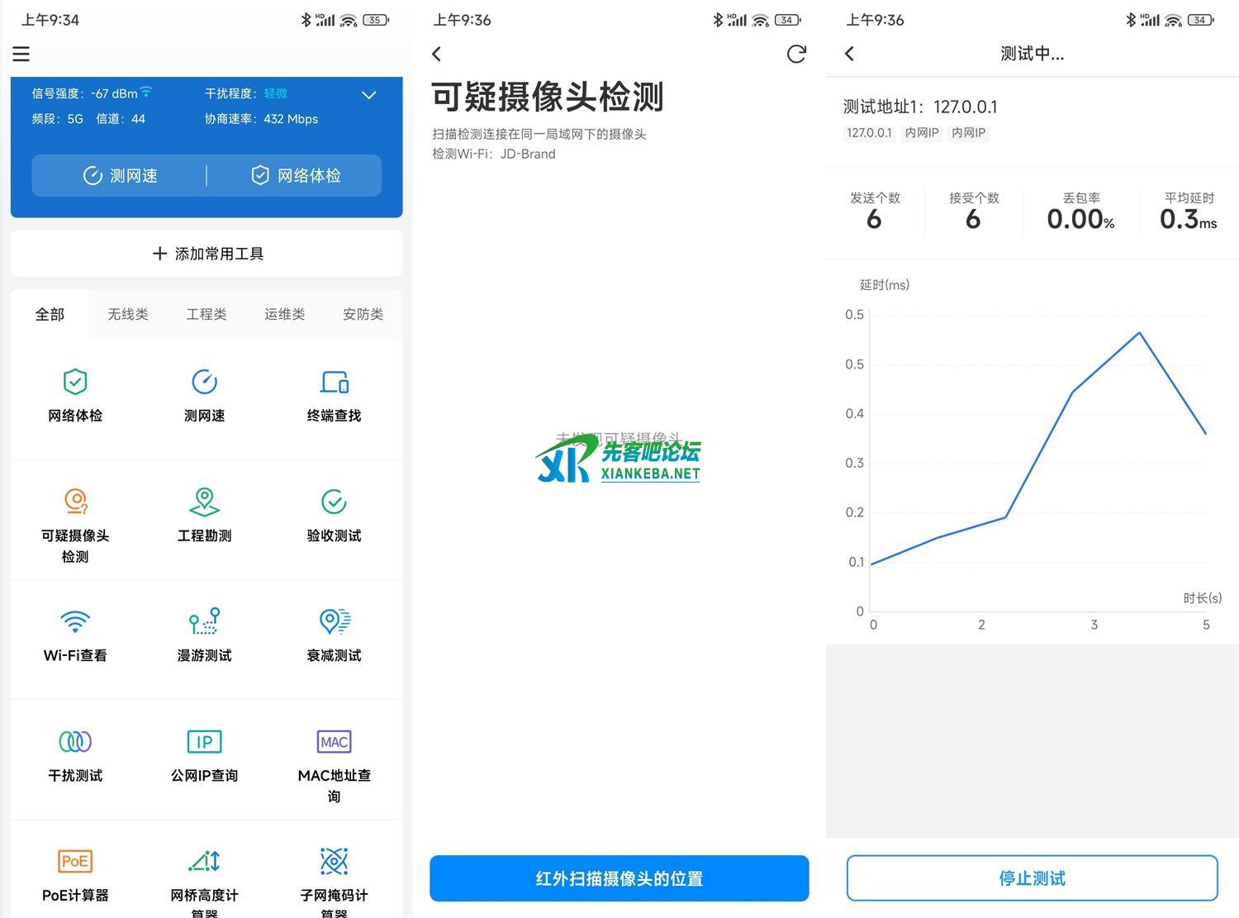Open the MAC地址查询 lookup icon

tap(334, 742)
